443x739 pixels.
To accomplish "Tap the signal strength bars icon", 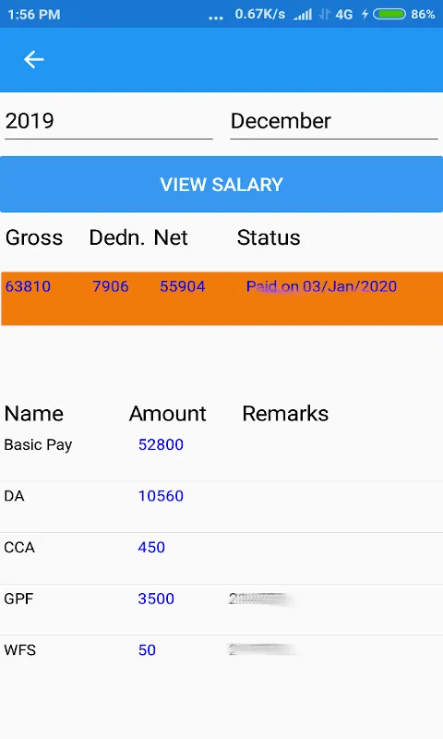I will click(x=303, y=15).
